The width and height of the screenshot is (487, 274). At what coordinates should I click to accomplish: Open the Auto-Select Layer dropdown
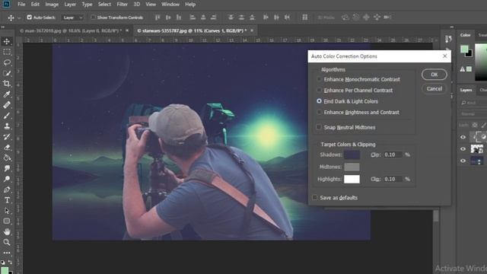tap(72, 18)
